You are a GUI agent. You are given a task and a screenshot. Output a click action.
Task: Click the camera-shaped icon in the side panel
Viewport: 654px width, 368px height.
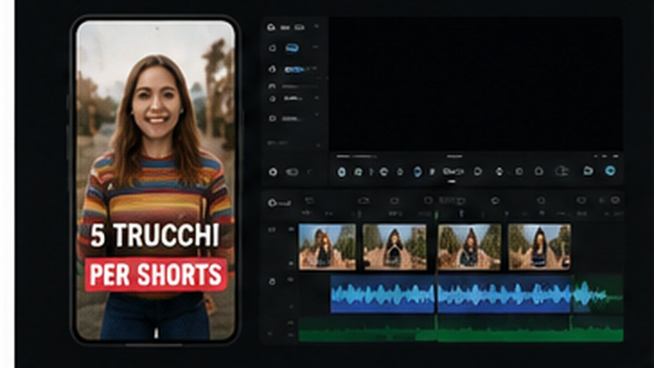point(272,118)
